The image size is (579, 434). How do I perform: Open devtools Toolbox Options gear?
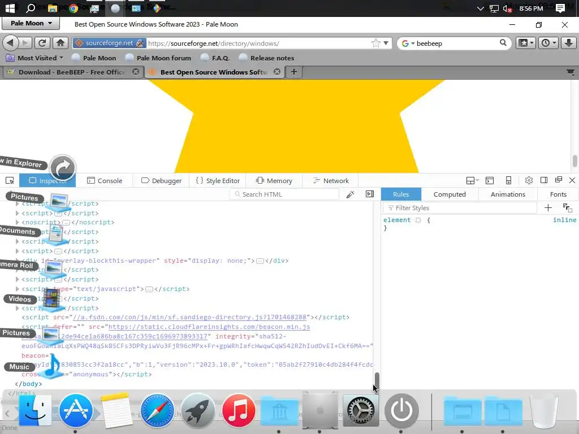[529, 180]
